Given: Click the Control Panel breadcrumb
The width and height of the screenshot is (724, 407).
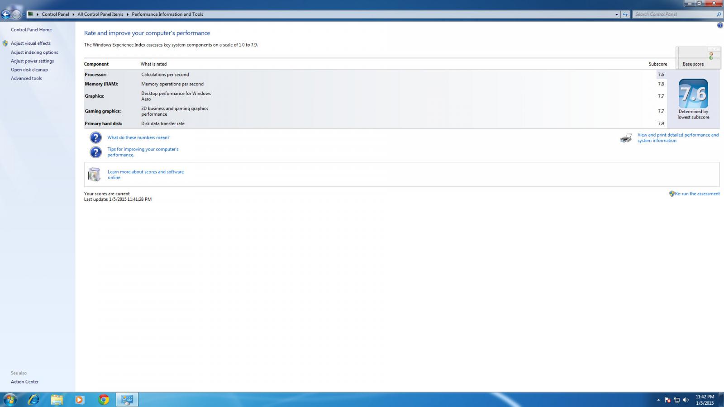Looking at the screenshot, I should [x=55, y=14].
